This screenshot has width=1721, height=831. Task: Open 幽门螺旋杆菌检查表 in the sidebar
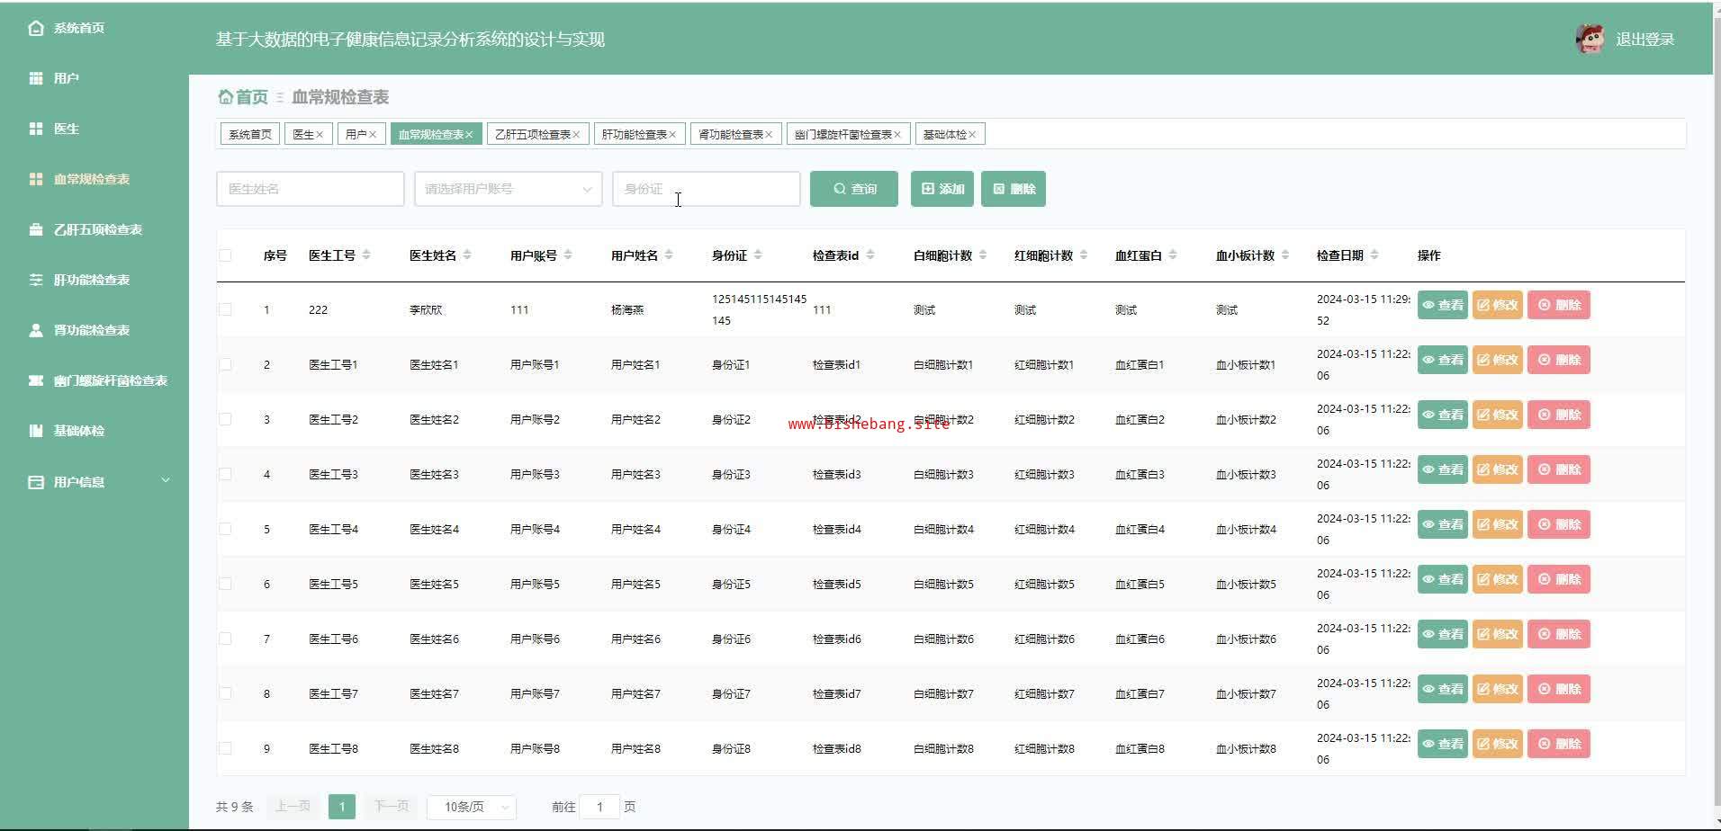tap(110, 380)
